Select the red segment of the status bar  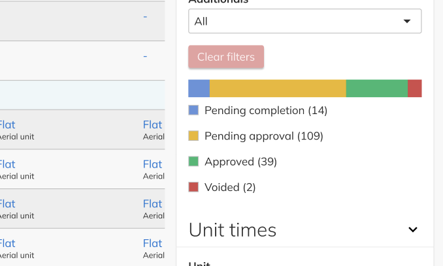point(414,88)
